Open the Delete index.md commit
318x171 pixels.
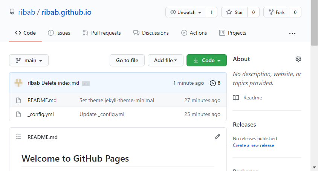[60, 83]
